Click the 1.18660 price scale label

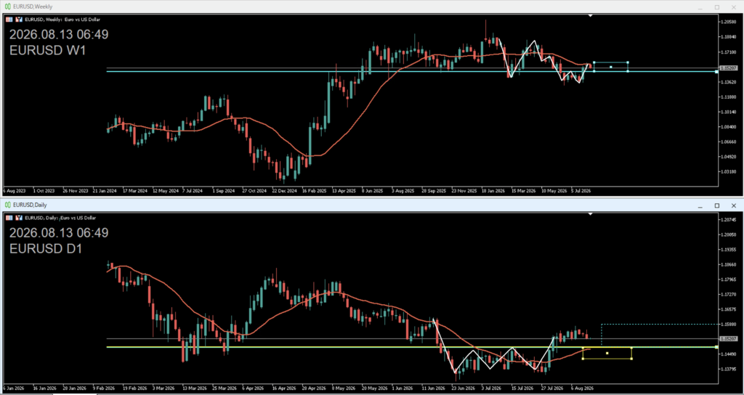tap(728, 264)
